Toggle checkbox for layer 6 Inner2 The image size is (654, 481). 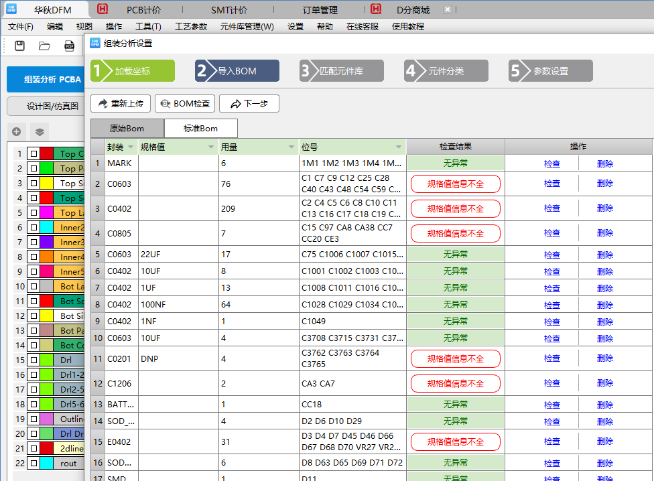point(34,228)
